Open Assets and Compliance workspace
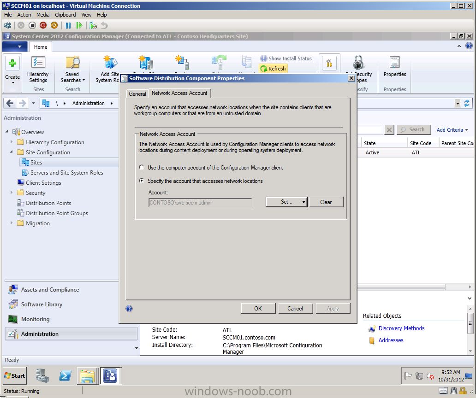This screenshot has width=476, height=398. tap(50, 289)
